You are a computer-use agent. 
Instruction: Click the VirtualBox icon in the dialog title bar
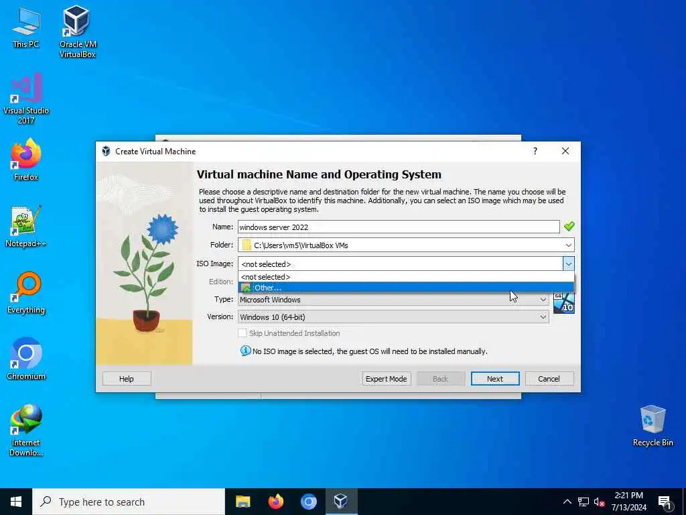click(106, 151)
